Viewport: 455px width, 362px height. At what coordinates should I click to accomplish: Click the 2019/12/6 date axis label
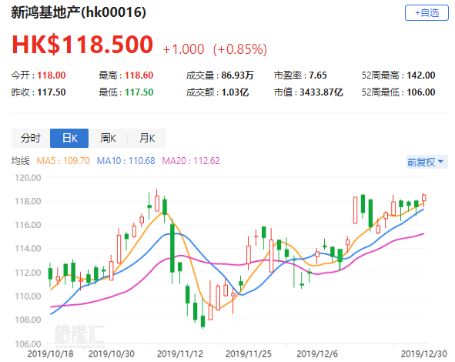click(x=317, y=354)
